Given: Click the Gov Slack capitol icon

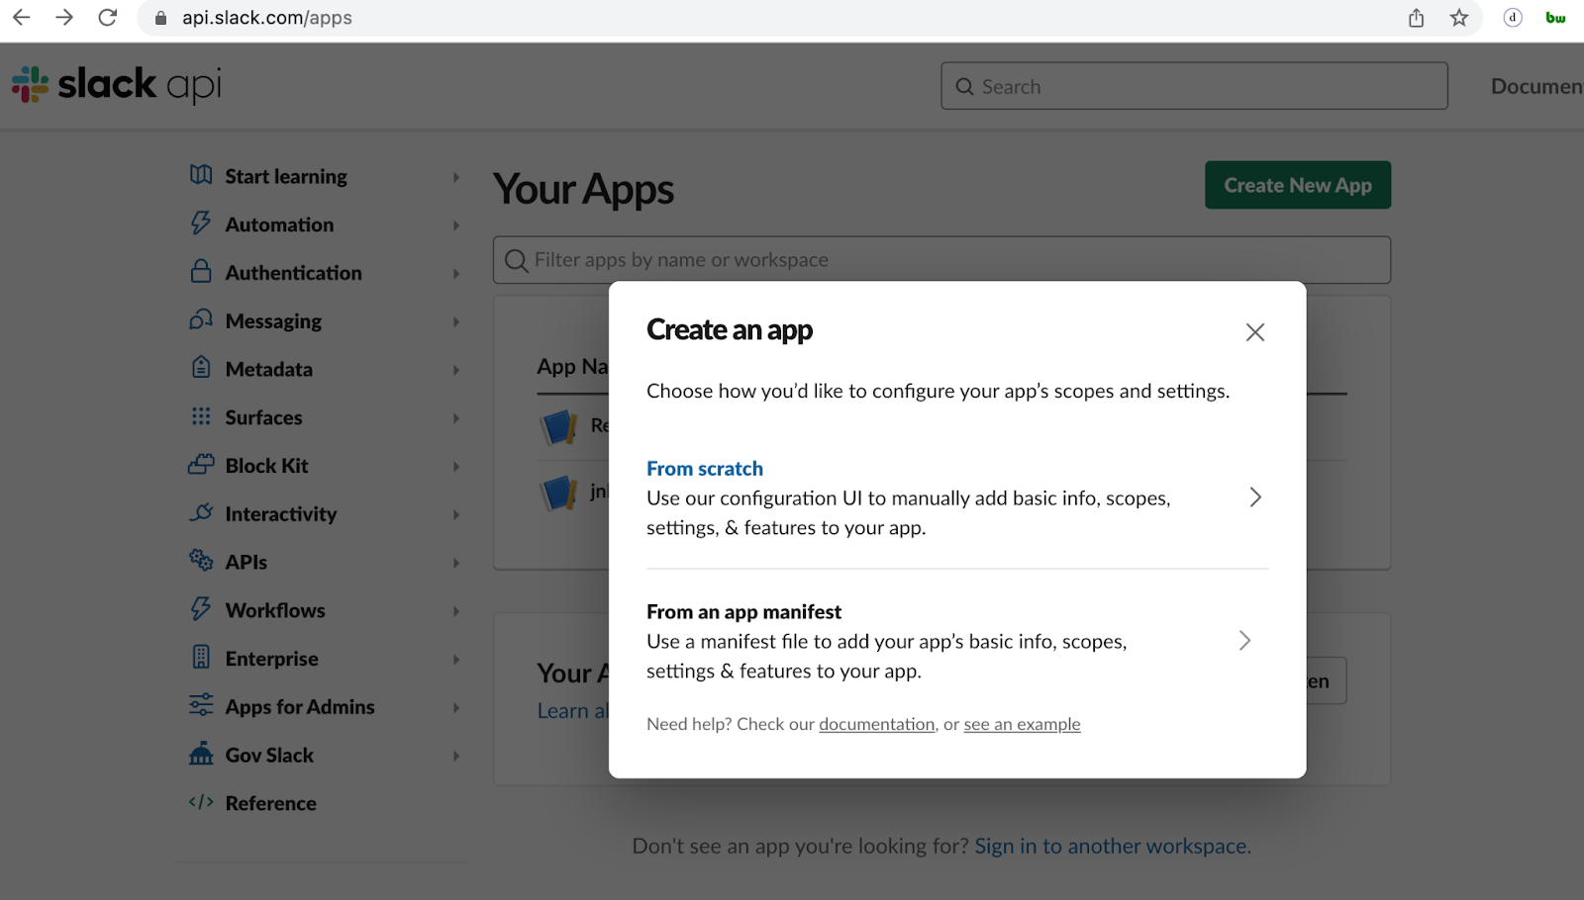Looking at the screenshot, I should (x=201, y=754).
